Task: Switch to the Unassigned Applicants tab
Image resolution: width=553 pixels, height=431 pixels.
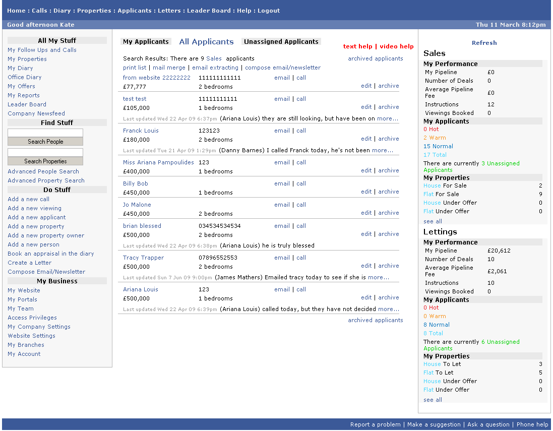Action: coord(281,42)
